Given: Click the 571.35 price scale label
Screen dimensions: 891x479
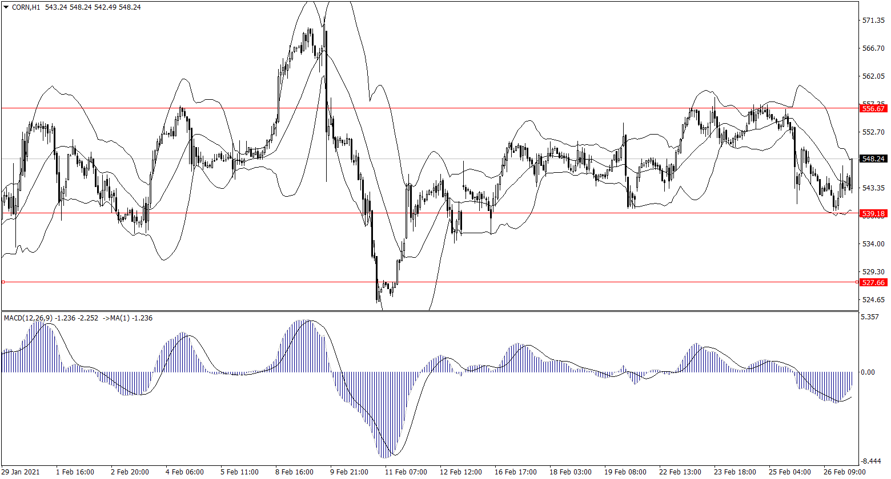Looking at the screenshot, I should pos(873,21).
